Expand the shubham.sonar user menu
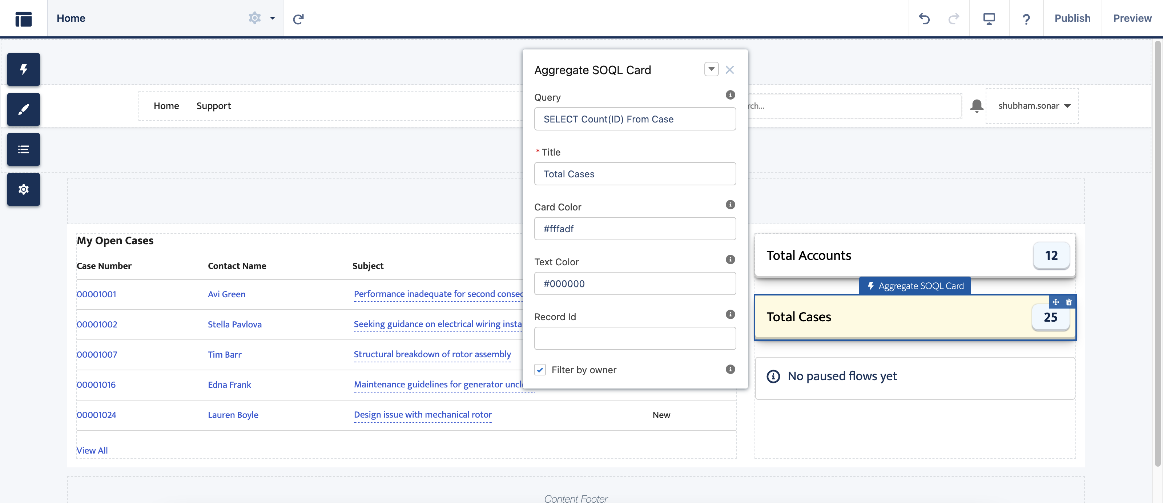The width and height of the screenshot is (1163, 503). click(x=1034, y=106)
